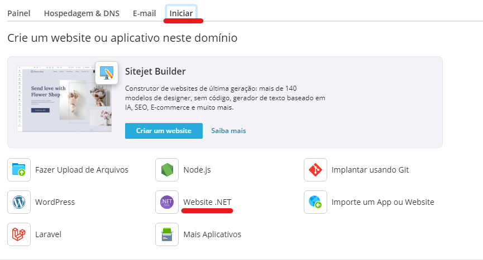483x260 pixels.
Task: Click the Mais Aplicativos box icon
Action: (167, 234)
